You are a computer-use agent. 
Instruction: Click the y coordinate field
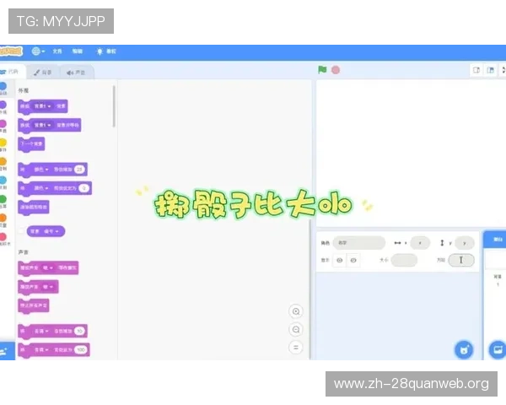point(465,243)
